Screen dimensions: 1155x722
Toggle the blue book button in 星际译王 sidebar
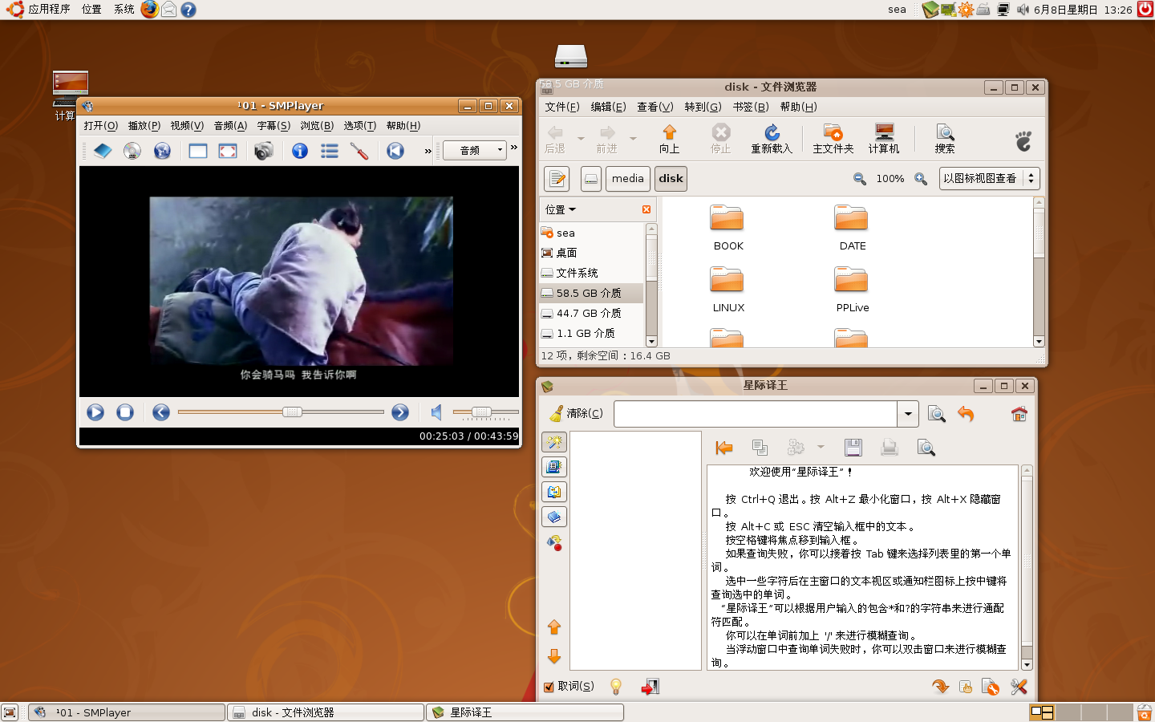[x=554, y=517]
